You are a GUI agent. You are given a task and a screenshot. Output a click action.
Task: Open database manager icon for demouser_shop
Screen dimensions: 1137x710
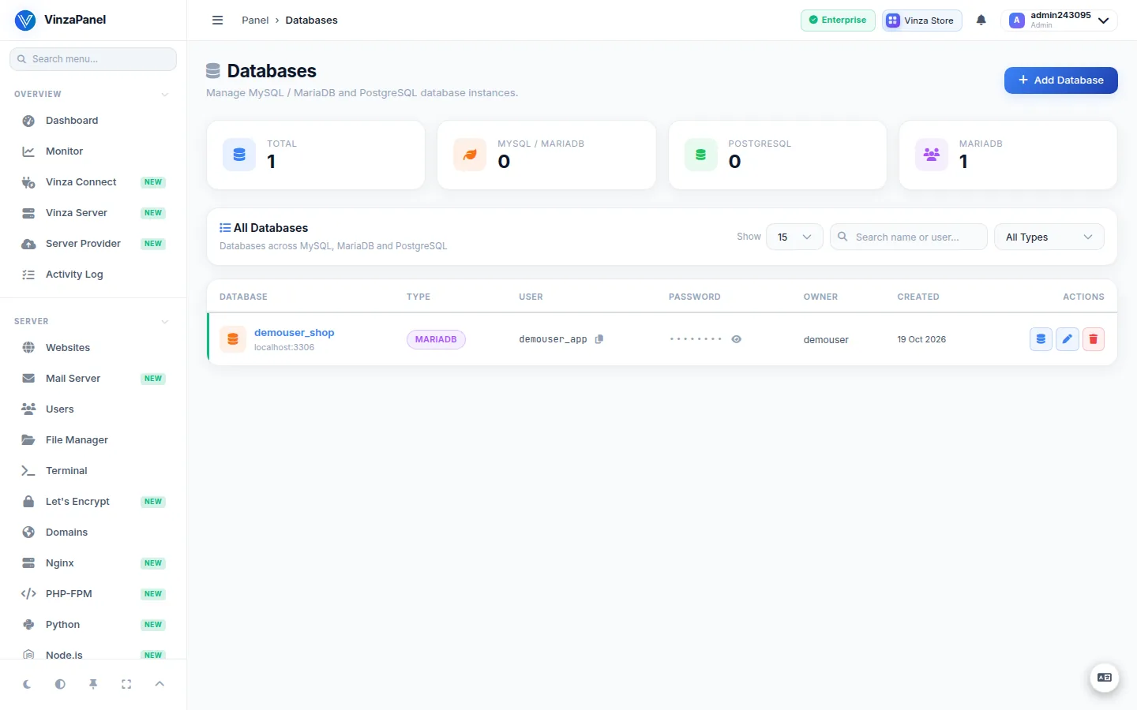point(1041,339)
